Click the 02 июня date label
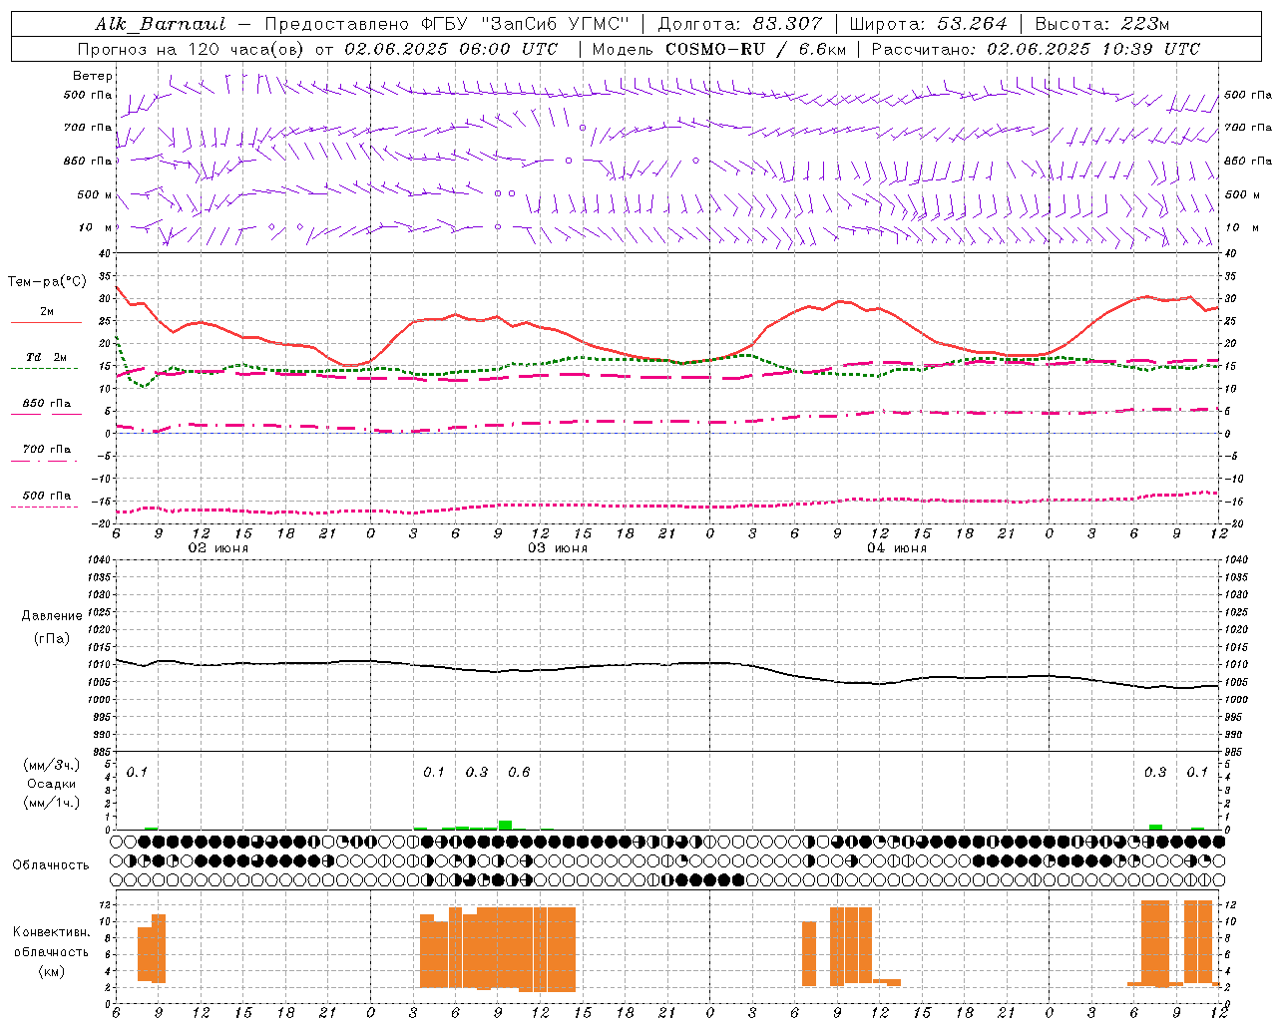 [218, 548]
